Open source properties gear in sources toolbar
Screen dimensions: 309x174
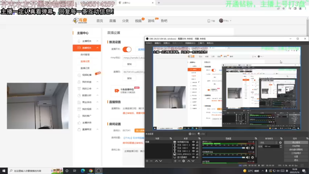tap(184, 161)
